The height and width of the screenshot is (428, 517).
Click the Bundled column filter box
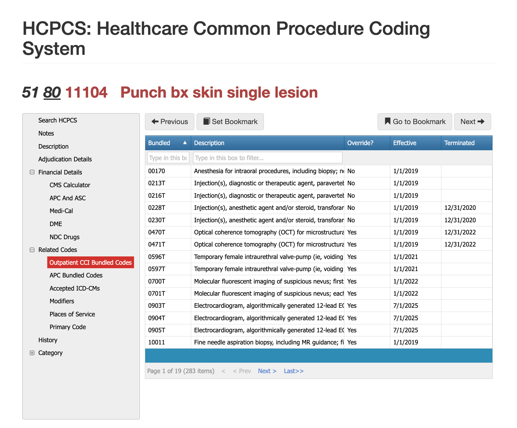(x=168, y=157)
